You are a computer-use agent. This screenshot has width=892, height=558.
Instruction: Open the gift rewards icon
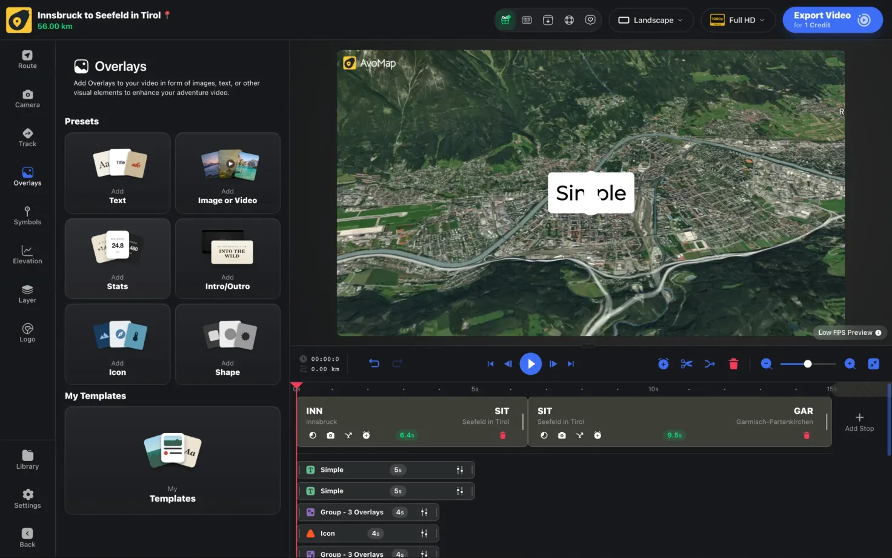point(505,20)
